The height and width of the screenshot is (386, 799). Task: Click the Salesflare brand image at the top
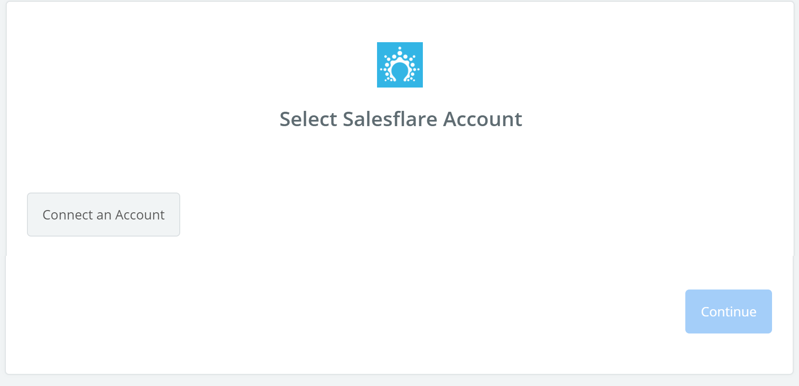click(400, 65)
